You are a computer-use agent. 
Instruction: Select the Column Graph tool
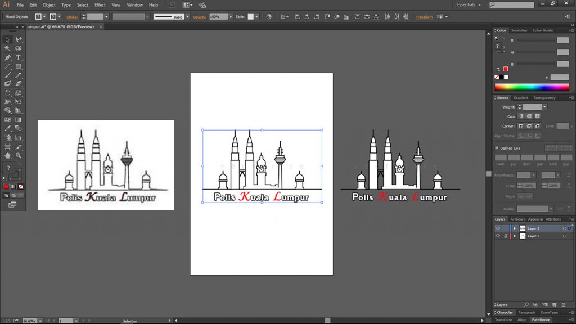click(19, 138)
